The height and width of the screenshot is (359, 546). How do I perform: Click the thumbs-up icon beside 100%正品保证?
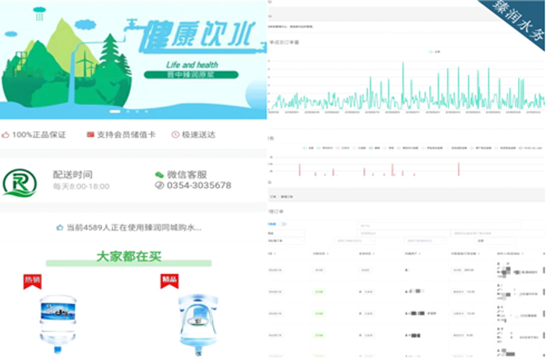coord(6,134)
